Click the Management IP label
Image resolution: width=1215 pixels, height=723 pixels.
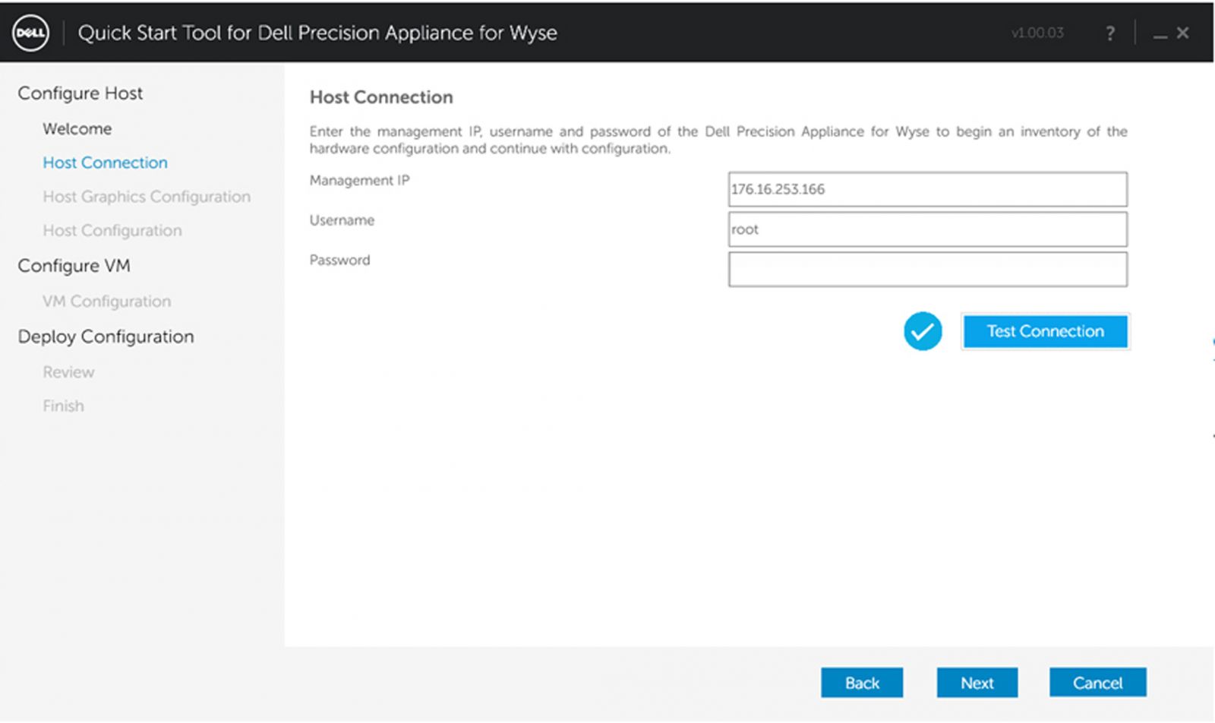359,180
